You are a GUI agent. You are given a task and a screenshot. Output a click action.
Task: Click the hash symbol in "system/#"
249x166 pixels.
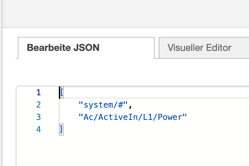pos(120,105)
